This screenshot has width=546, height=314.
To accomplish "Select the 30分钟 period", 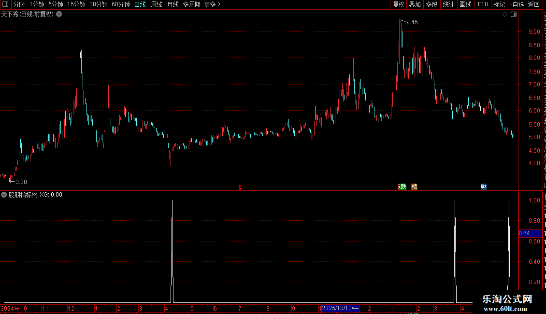I will 99,4.
